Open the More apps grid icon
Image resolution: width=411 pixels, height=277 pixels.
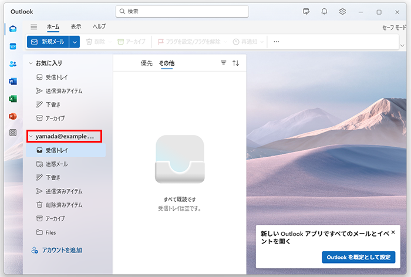point(12,133)
